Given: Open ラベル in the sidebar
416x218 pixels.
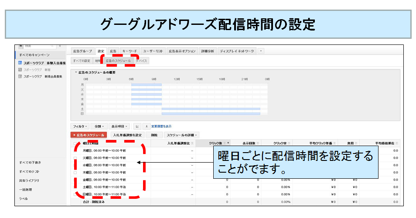Looking at the screenshot, I should pos(23,199).
